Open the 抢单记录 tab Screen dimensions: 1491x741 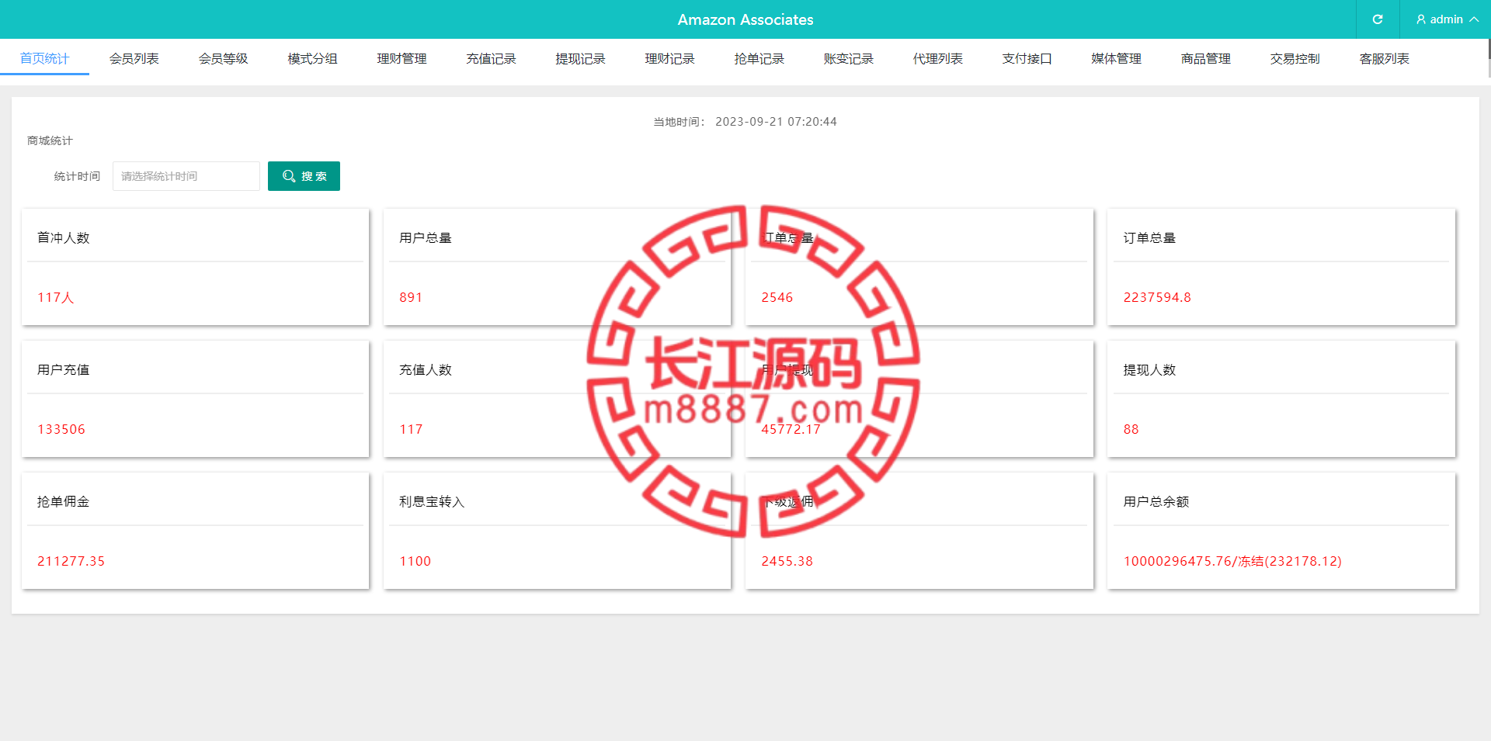759,59
